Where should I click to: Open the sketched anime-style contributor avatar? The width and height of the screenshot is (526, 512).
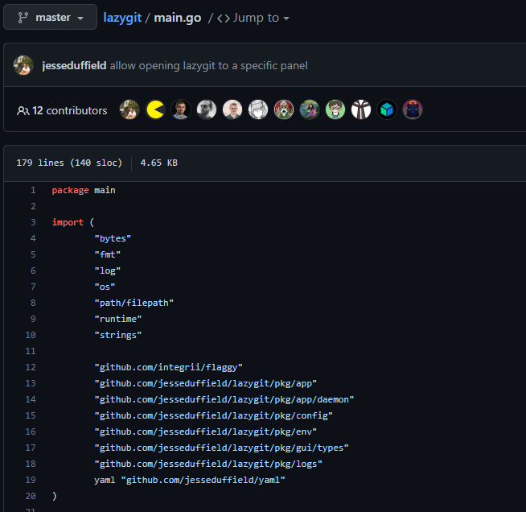point(258,109)
